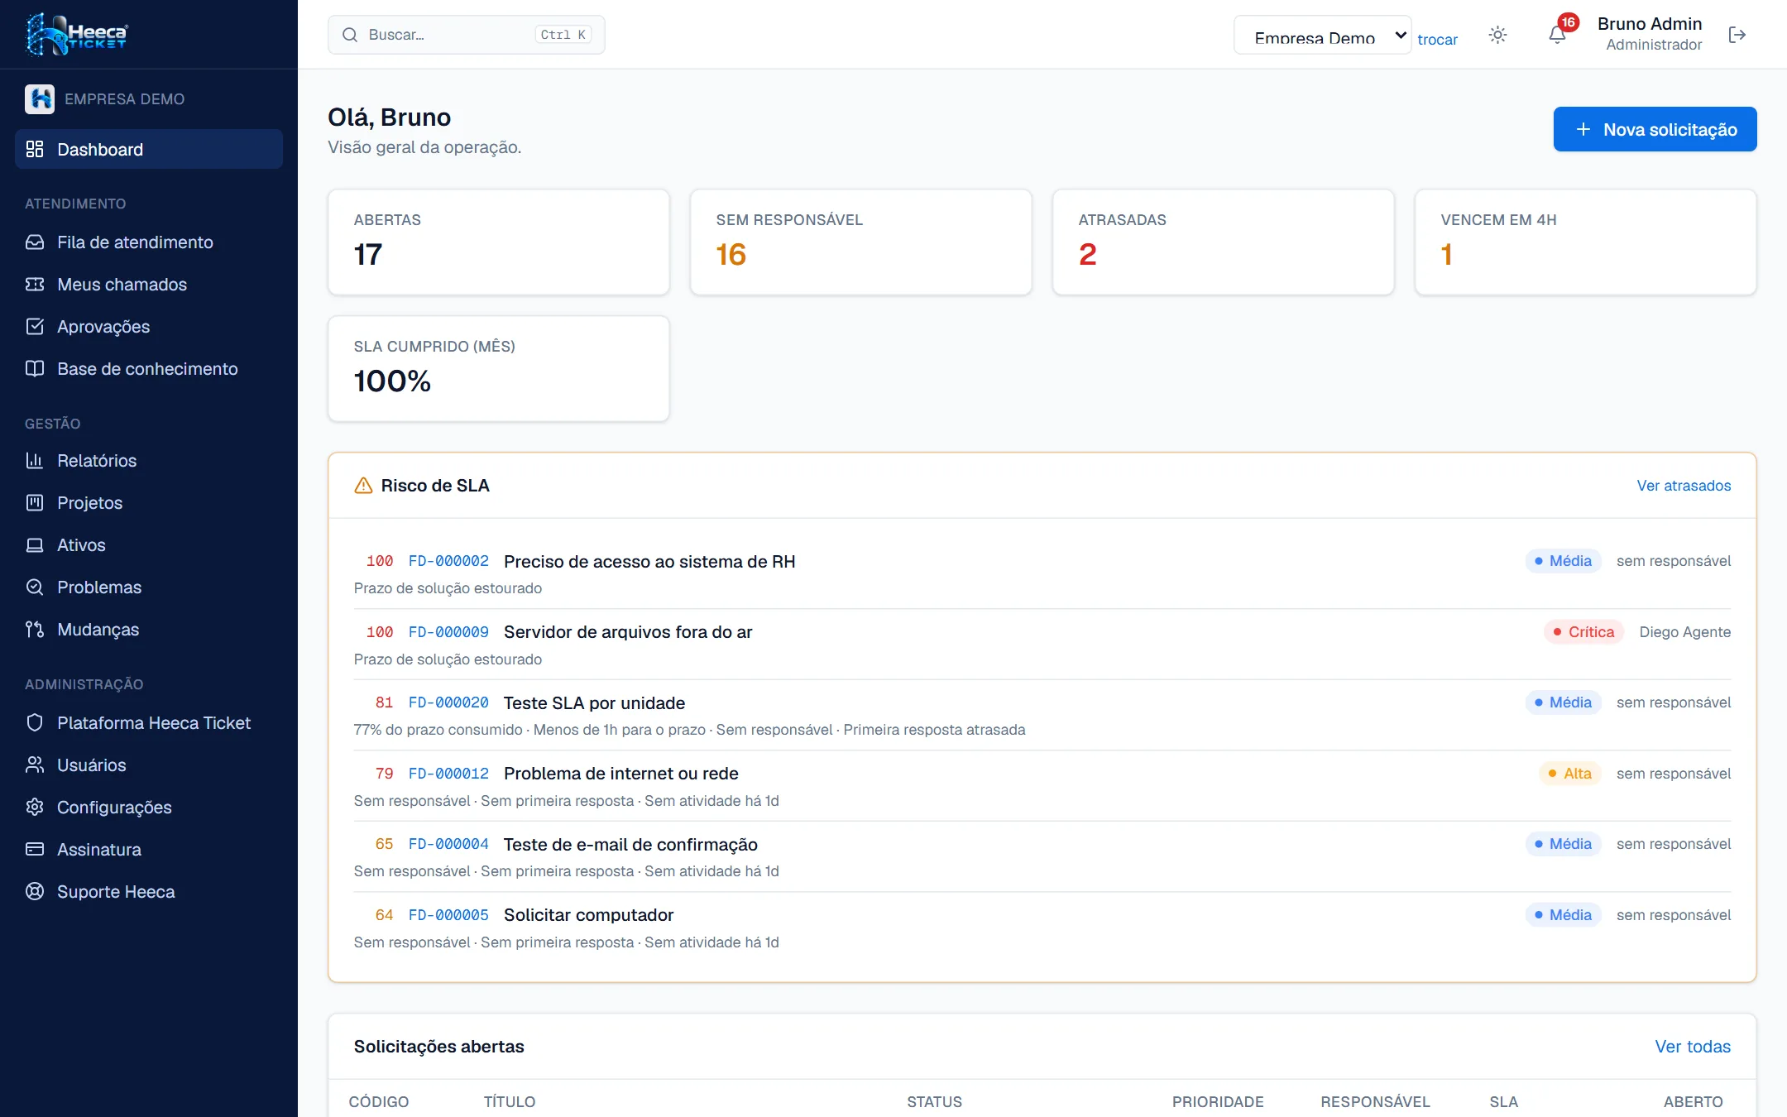Click title "Servidor de arquivos fora do ar"
This screenshot has width=1787, height=1117.
click(x=628, y=632)
